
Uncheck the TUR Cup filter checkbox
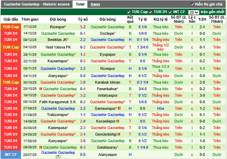point(128,12)
